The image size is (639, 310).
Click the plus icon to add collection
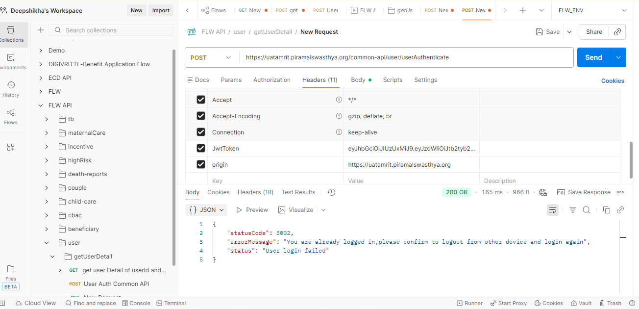pyautogui.click(x=41, y=30)
